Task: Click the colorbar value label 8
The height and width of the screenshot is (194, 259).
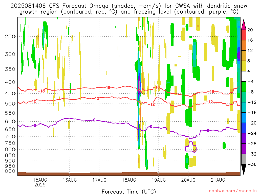Action: 249,61
